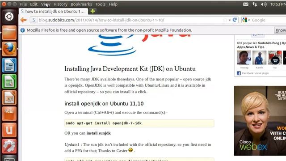Open the mail indicator in the top panel
Screen dimensions: 286x161
pos(246,4)
